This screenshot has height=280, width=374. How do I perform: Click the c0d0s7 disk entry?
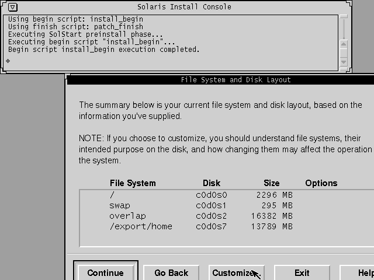(x=211, y=226)
